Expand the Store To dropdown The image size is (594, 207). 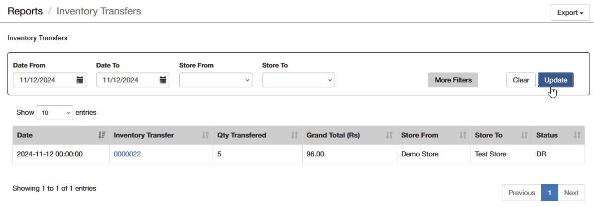pos(299,80)
